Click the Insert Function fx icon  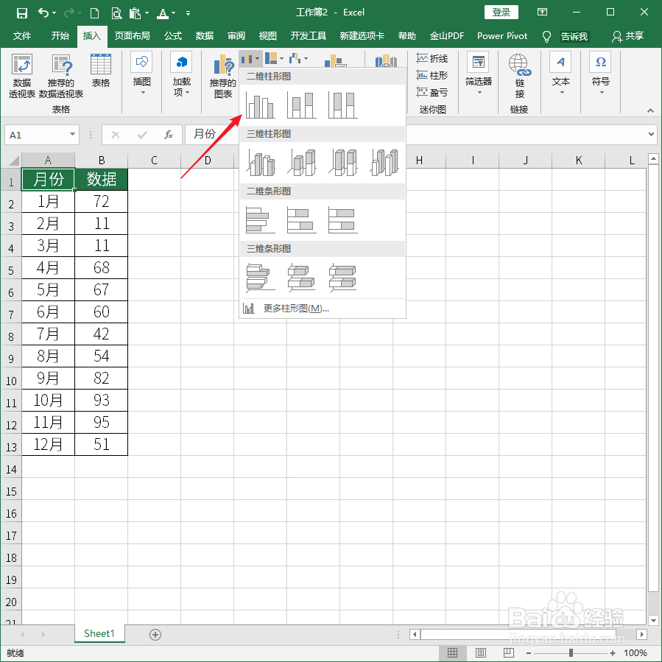169,135
